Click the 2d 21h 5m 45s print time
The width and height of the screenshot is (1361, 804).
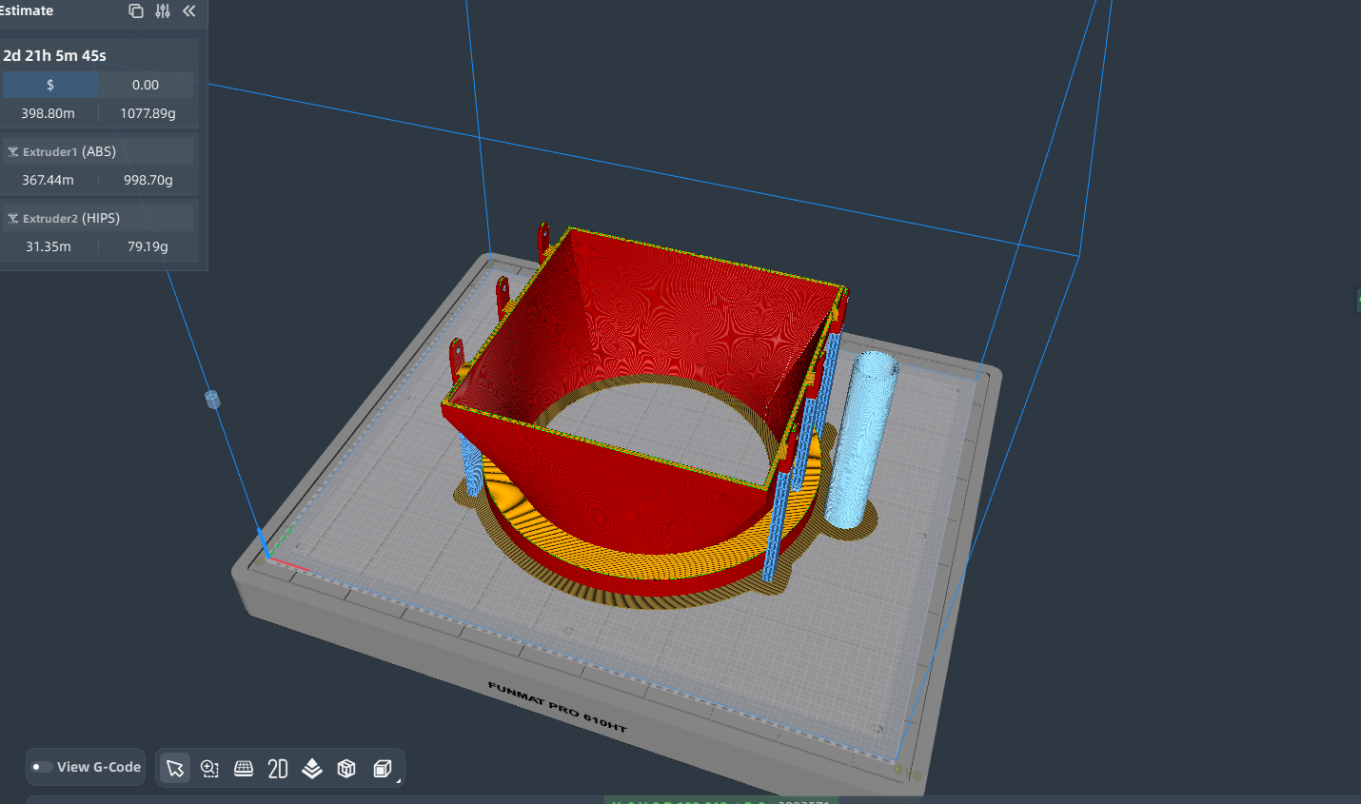pyautogui.click(x=55, y=55)
